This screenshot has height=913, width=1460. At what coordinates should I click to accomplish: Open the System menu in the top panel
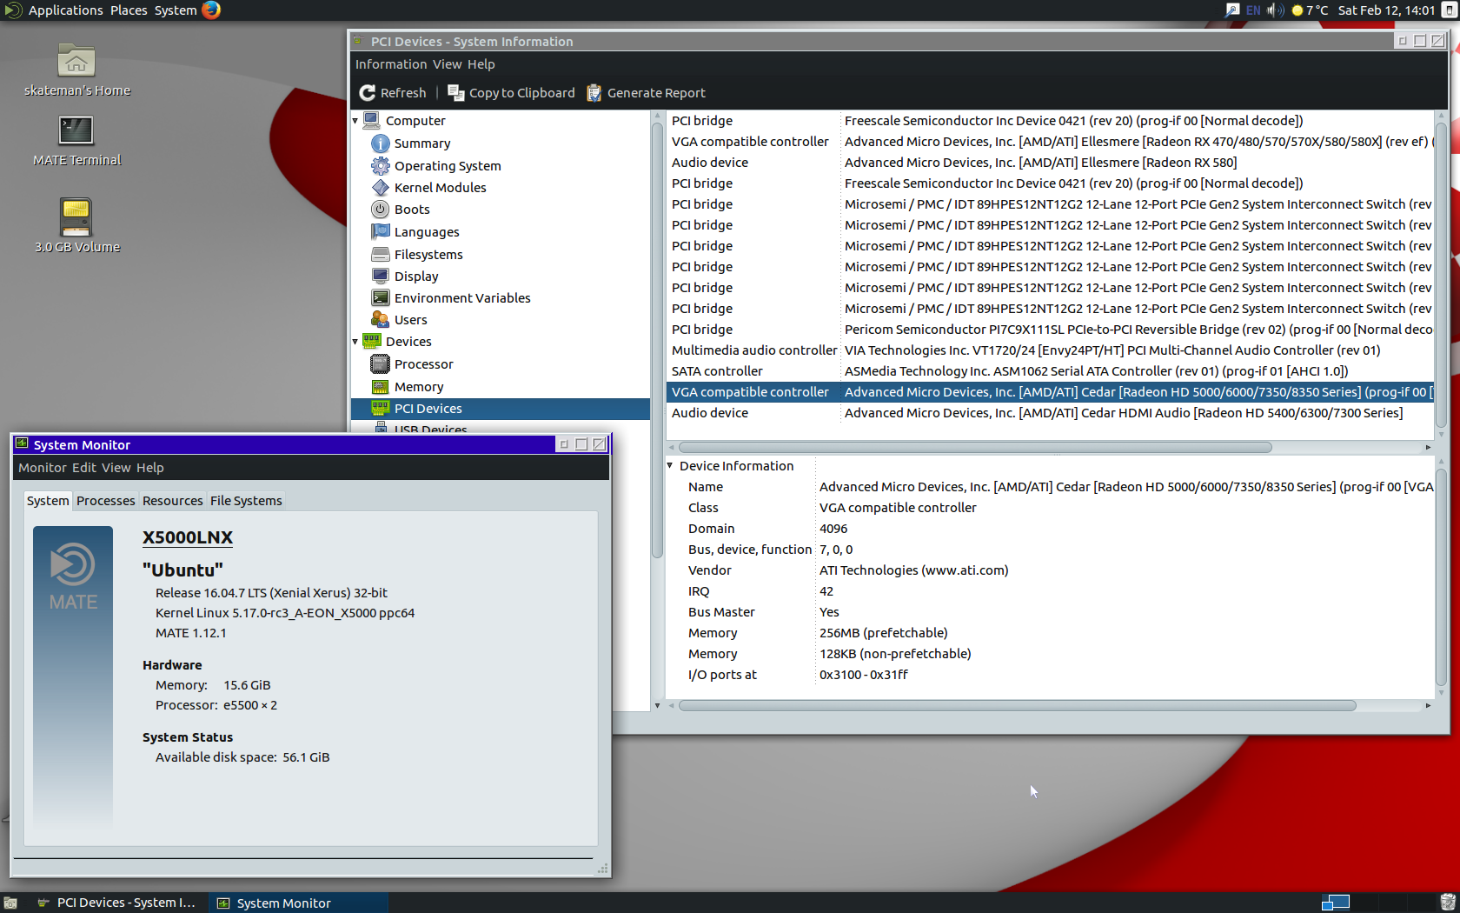[x=176, y=10]
